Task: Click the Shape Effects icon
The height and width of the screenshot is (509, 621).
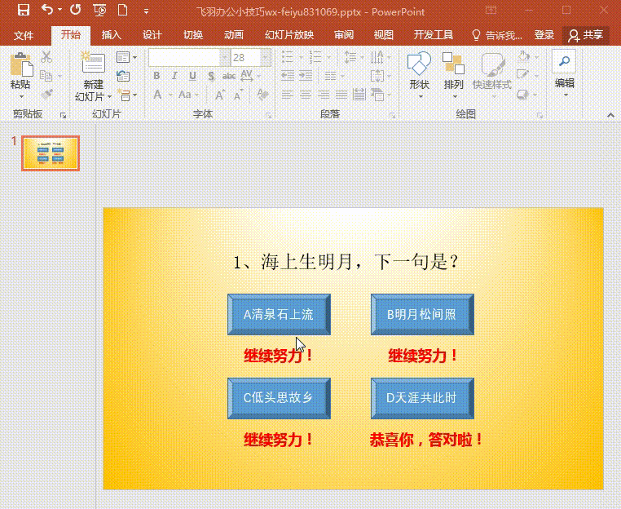Action: [x=522, y=95]
